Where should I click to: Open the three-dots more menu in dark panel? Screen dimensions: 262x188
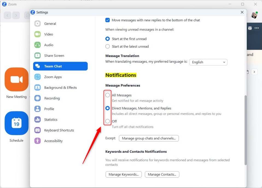point(257,28)
